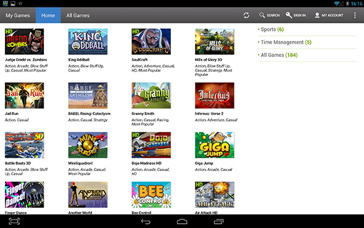Tap the Android back navigation icon

pos(146,221)
